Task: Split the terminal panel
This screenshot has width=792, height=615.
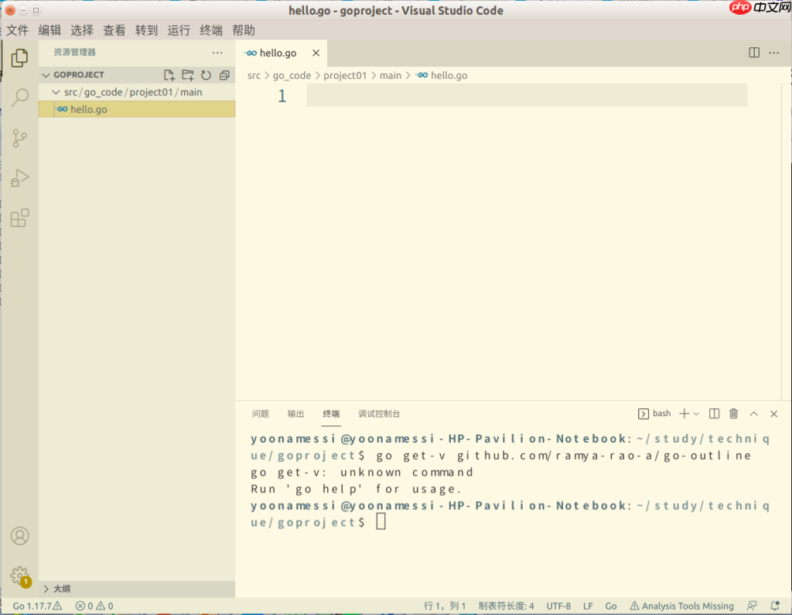Action: click(714, 413)
